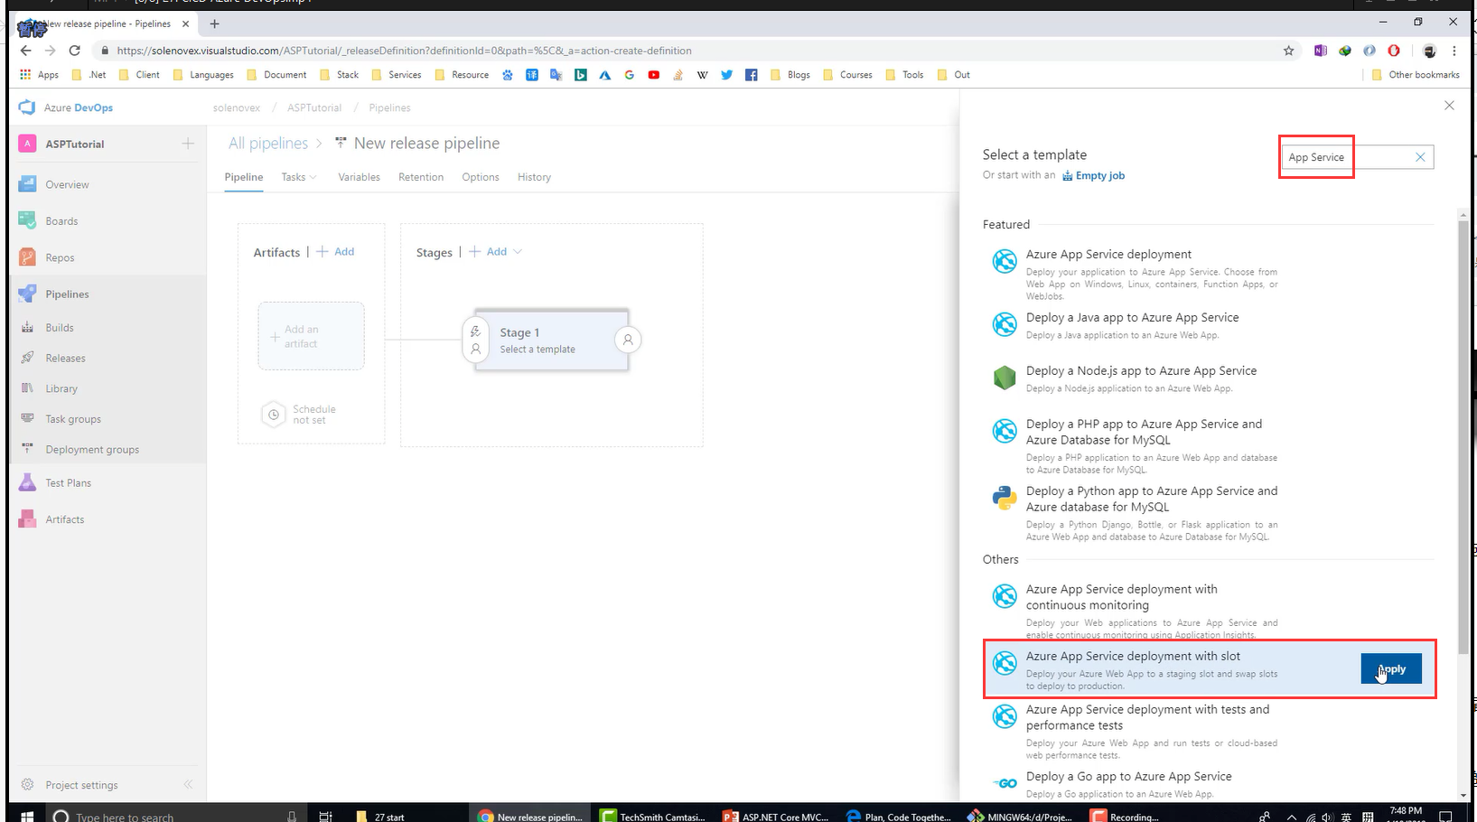The width and height of the screenshot is (1477, 822).
Task: Switch to the Pipeline tab
Action: (x=244, y=177)
